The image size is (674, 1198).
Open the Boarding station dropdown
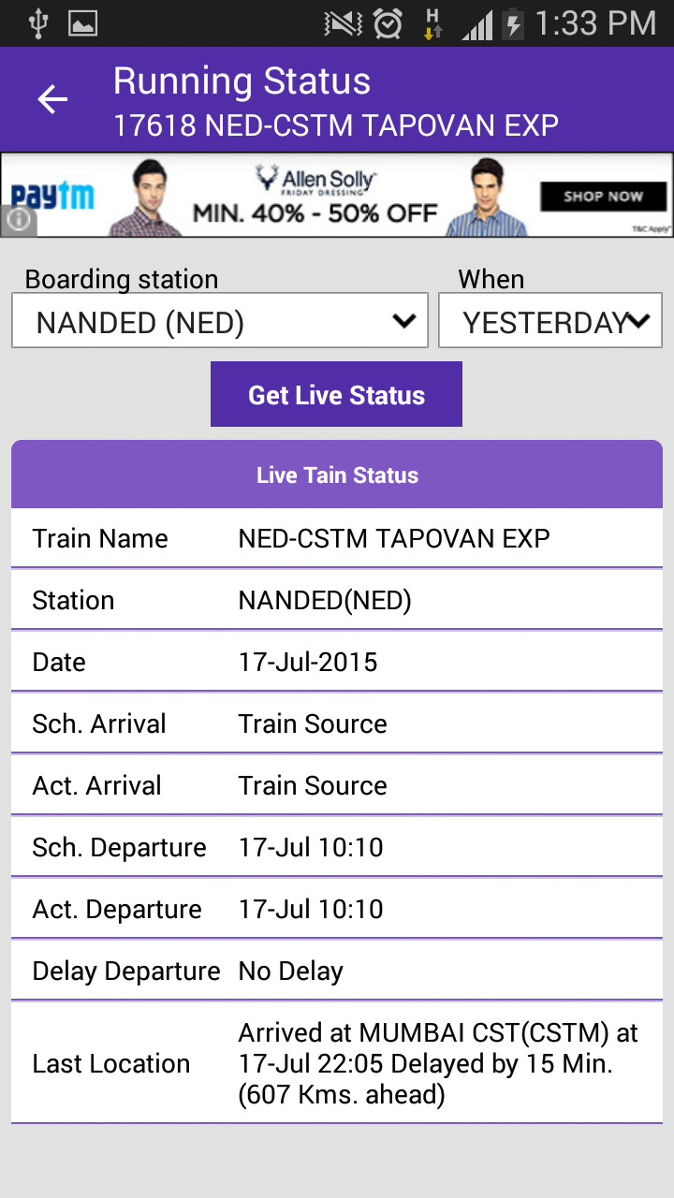(220, 321)
